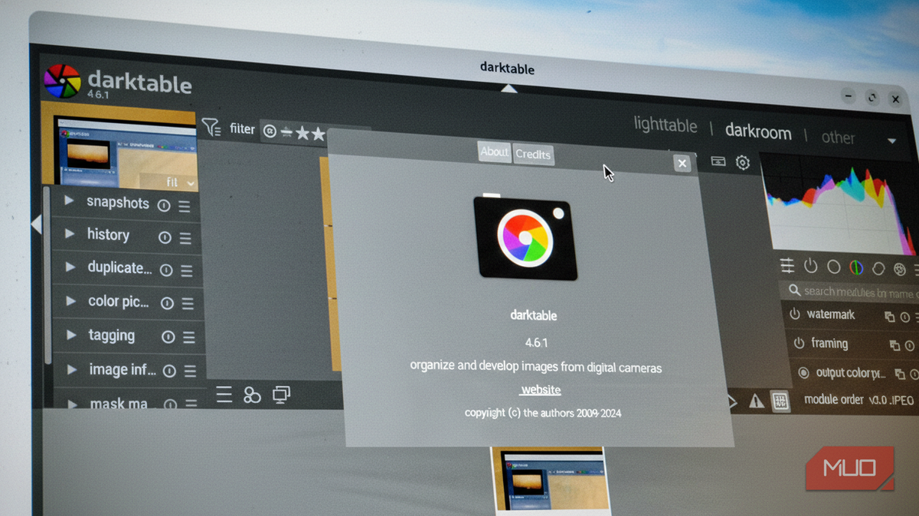Collapse the left panel with edge arrow
The image size is (919, 516).
36,225
